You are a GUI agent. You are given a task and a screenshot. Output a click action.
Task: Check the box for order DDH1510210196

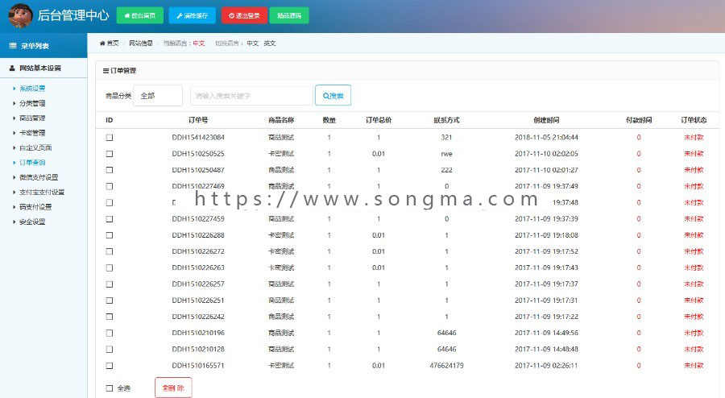109,333
